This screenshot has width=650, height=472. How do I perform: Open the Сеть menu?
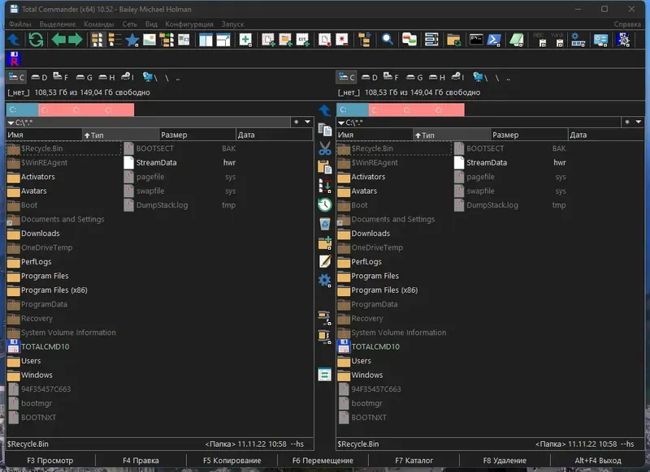(x=132, y=24)
